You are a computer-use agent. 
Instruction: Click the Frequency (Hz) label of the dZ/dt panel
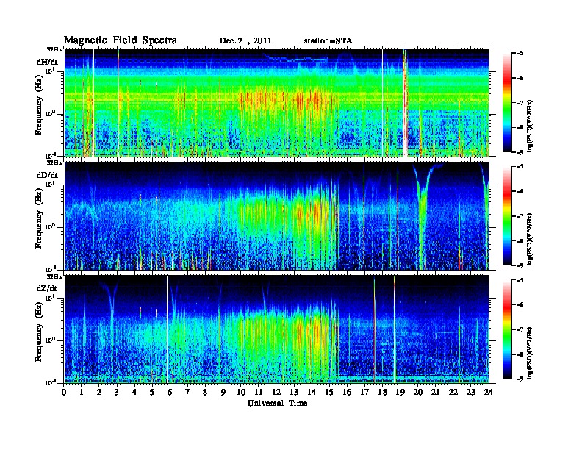click(x=39, y=332)
